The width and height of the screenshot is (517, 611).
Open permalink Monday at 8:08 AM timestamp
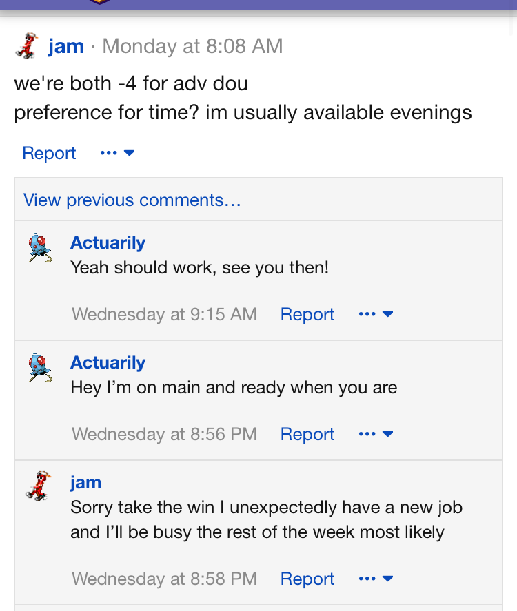(x=192, y=46)
